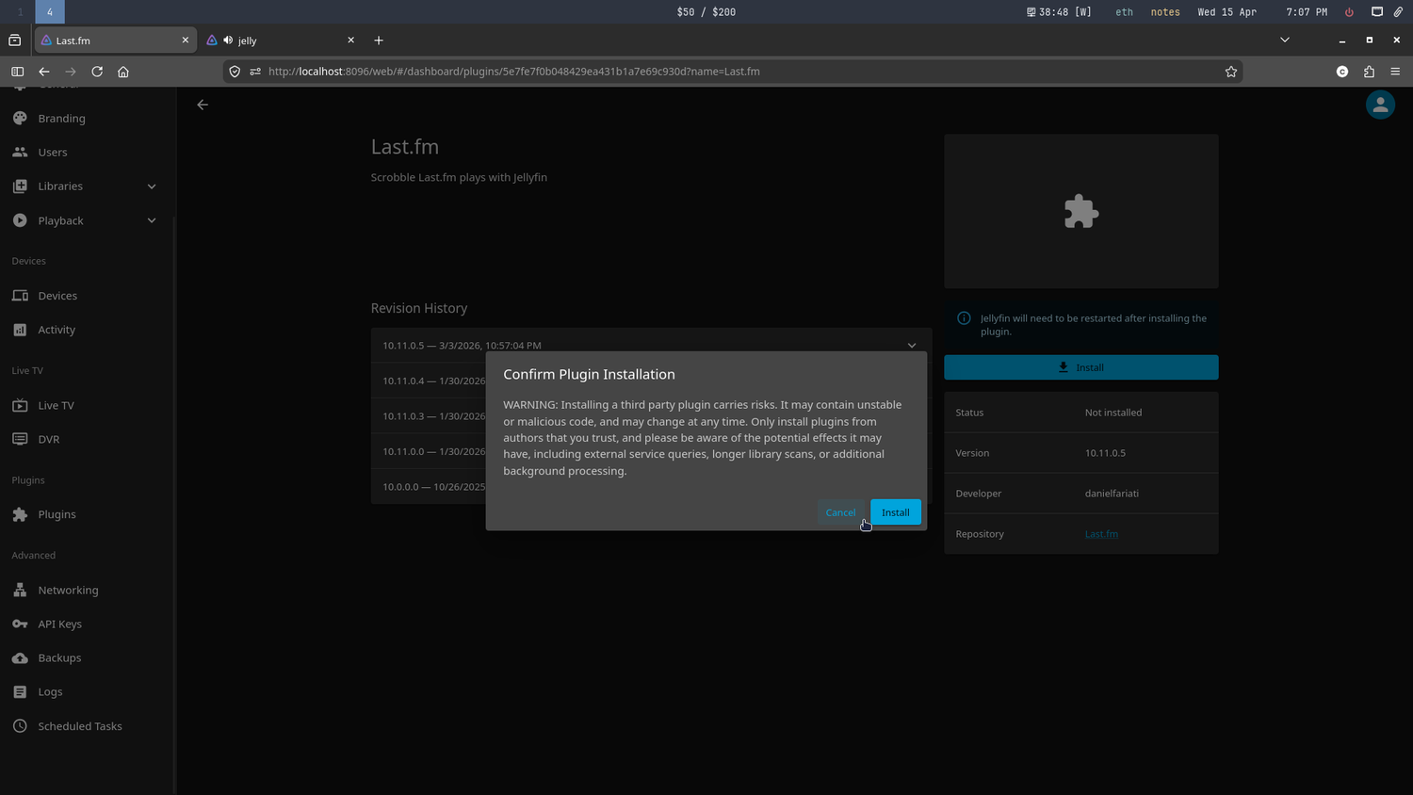Click the Developer name danielfariati
Screen dimensions: 1413x795
point(1112,494)
